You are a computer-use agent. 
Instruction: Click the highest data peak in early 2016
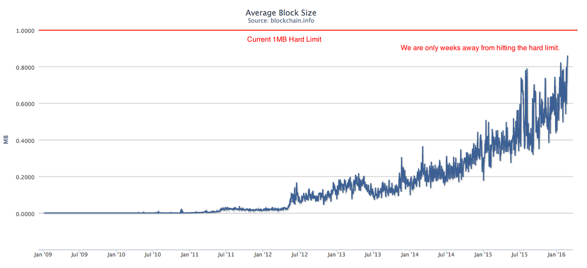click(567, 57)
